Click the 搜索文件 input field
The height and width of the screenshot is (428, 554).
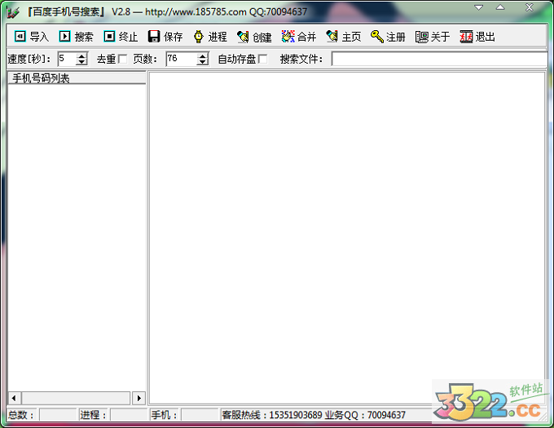[x=439, y=59]
